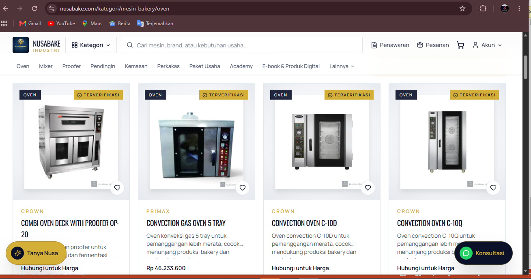The height and width of the screenshot is (279, 531).
Task: Go back to the previous browser page
Action: point(6,9)
